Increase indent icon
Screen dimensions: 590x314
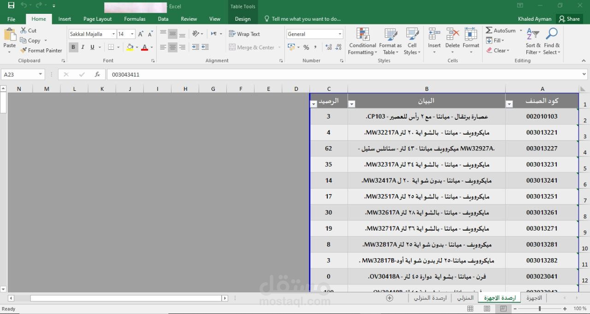pyautogui.click(x=205, y=47)
